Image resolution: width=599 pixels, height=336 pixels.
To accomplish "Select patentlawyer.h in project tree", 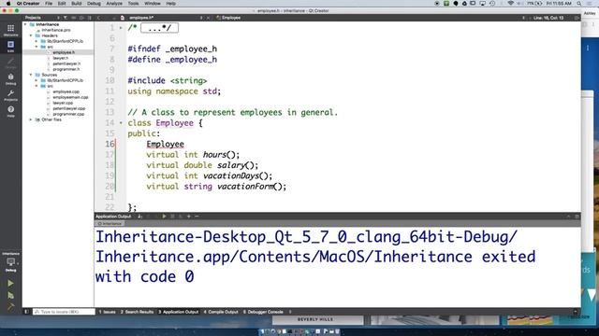I will point(66,63).
